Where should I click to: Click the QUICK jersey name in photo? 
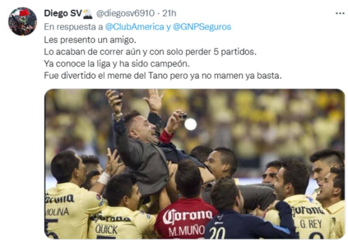pyautogui.click(x=106, y=229)
